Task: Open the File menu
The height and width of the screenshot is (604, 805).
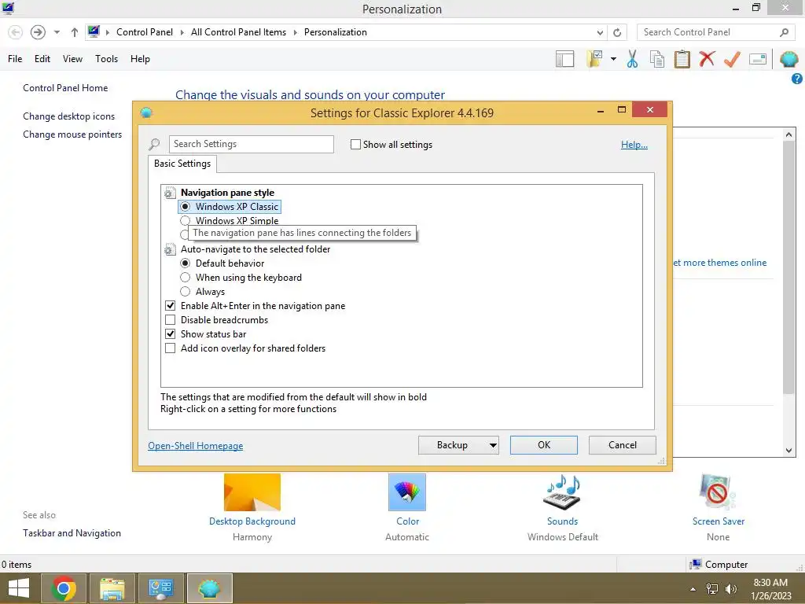Action: click(x=15, y=59)
